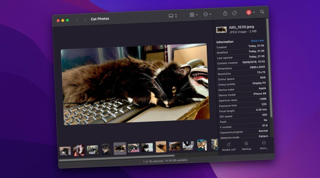Viewport: 320px width, 178px height.
Task: Click the search magnifier icon
Action: [262, 12]
